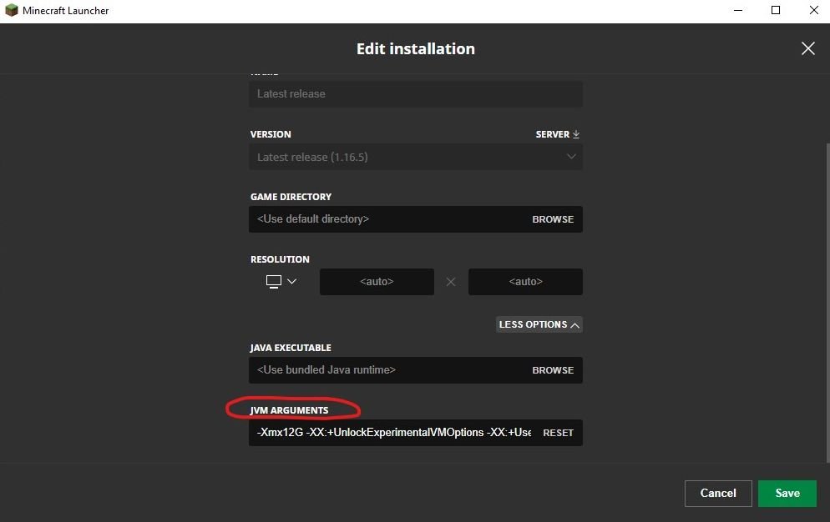Viewport: 830px width, 522px height.
Task: Maximize the Minecraft Launcher window
Action: 776,11
